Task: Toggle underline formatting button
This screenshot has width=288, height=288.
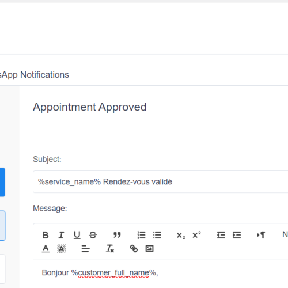Action: pos(77,235)
